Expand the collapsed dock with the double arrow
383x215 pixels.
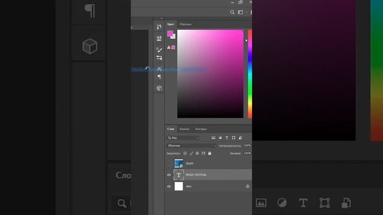pos(162,19)
